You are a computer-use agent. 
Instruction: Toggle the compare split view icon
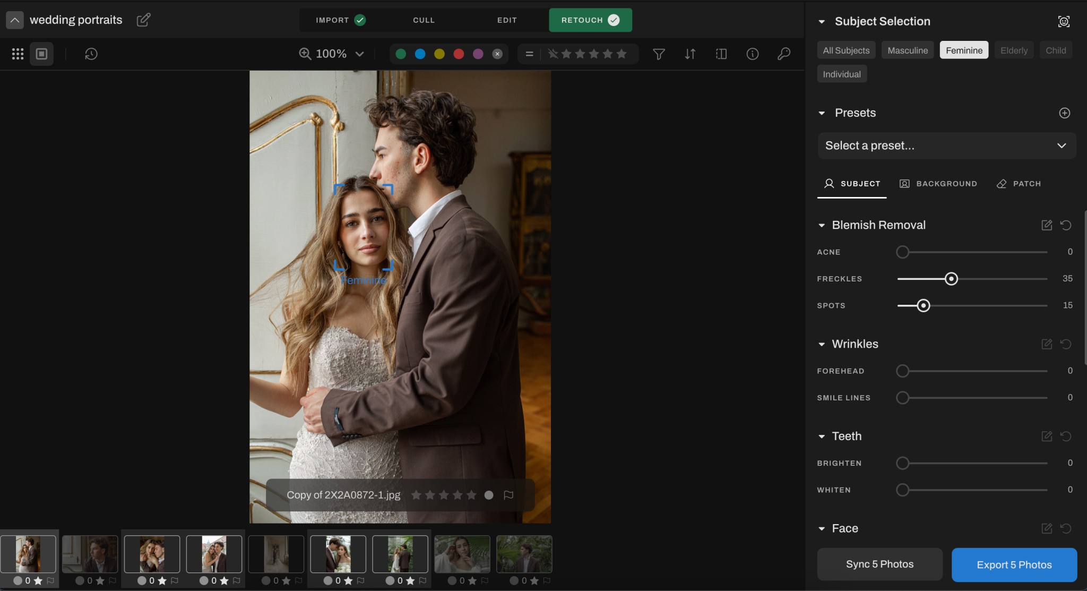coord(721,54)
